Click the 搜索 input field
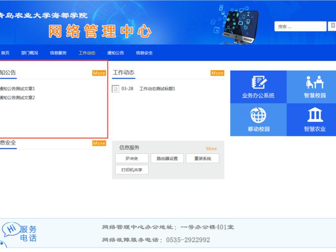The height and width of the screenshot is (252, 336). pos(300,26)
